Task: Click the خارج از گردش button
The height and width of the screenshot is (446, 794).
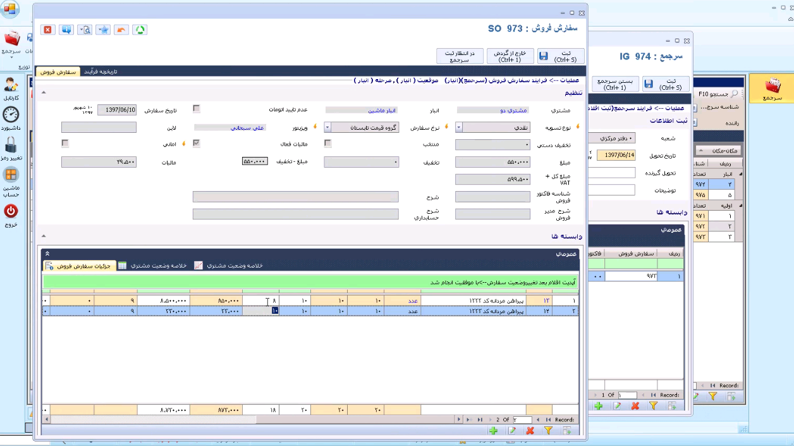Action: click(x=510, y=56)
